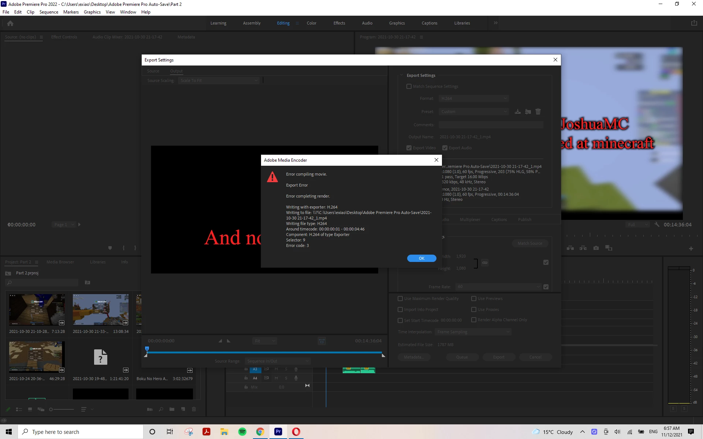Open the Source Scaling dropdown
This screenshot has height=439, width=703.
(x=219, y=80)
